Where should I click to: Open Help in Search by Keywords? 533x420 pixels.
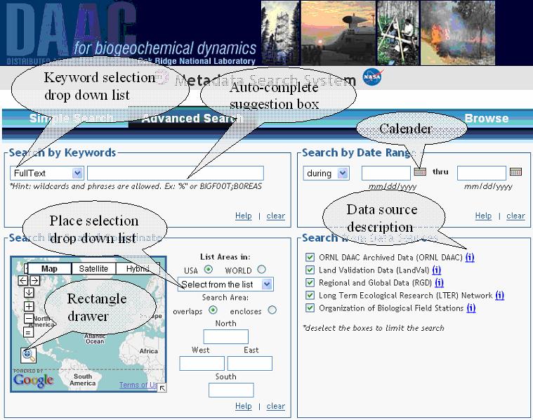[244, 216]
